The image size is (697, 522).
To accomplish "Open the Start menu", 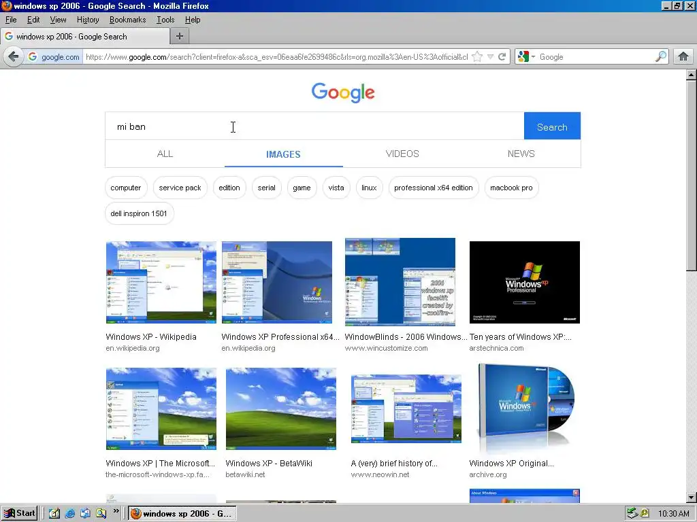I will [x=20, y=513].
